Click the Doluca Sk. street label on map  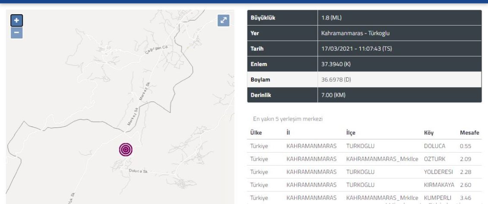point(138,172)
